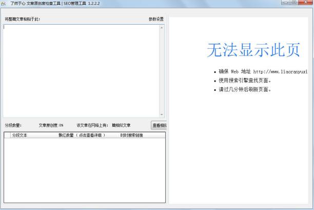Open 参数设置 parameter settings
The height and width of the screenshot is (210, 314).
click(156, 19)
